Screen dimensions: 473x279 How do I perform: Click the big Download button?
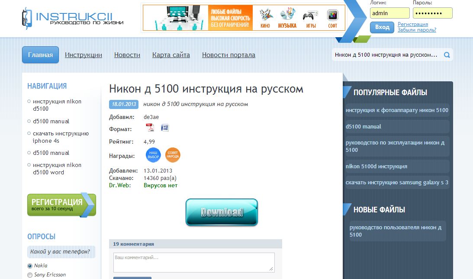coord(222,212)
